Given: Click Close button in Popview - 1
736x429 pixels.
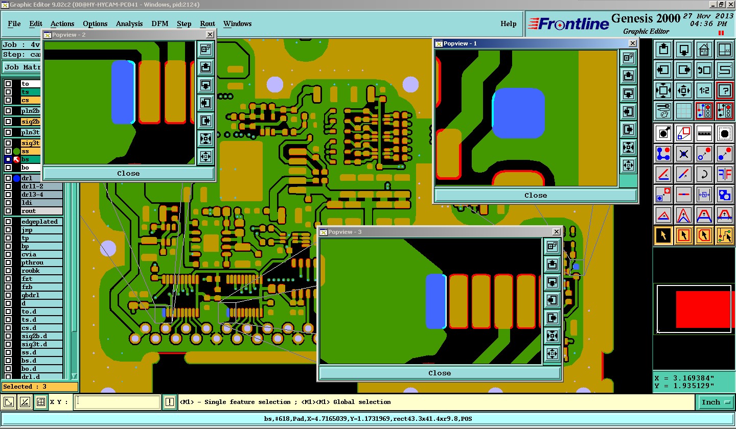Looking at the screenshot, I should pos(536,195).
